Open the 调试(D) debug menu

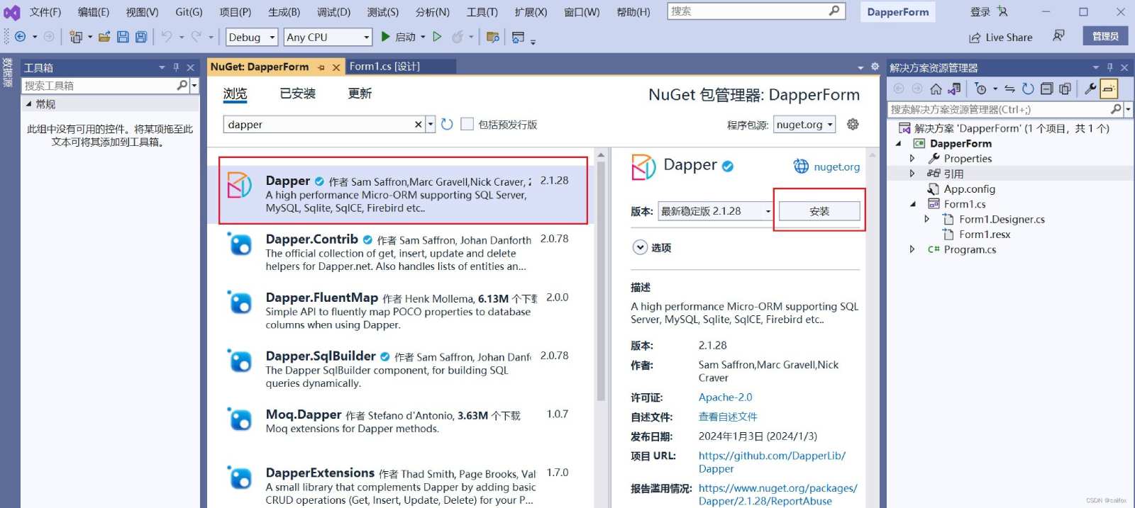point(333,12)
